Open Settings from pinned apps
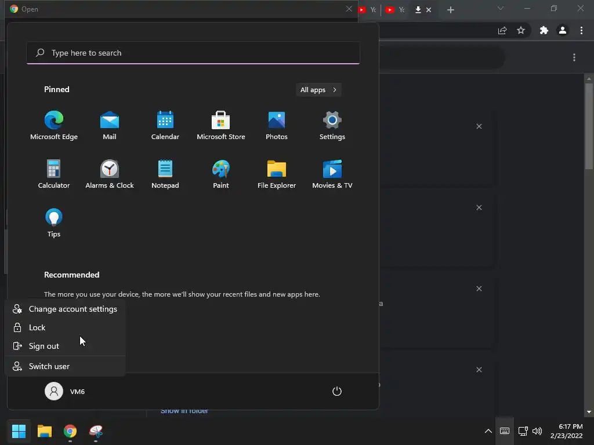Viewport: 594px width, 445px height. (332, 126)
